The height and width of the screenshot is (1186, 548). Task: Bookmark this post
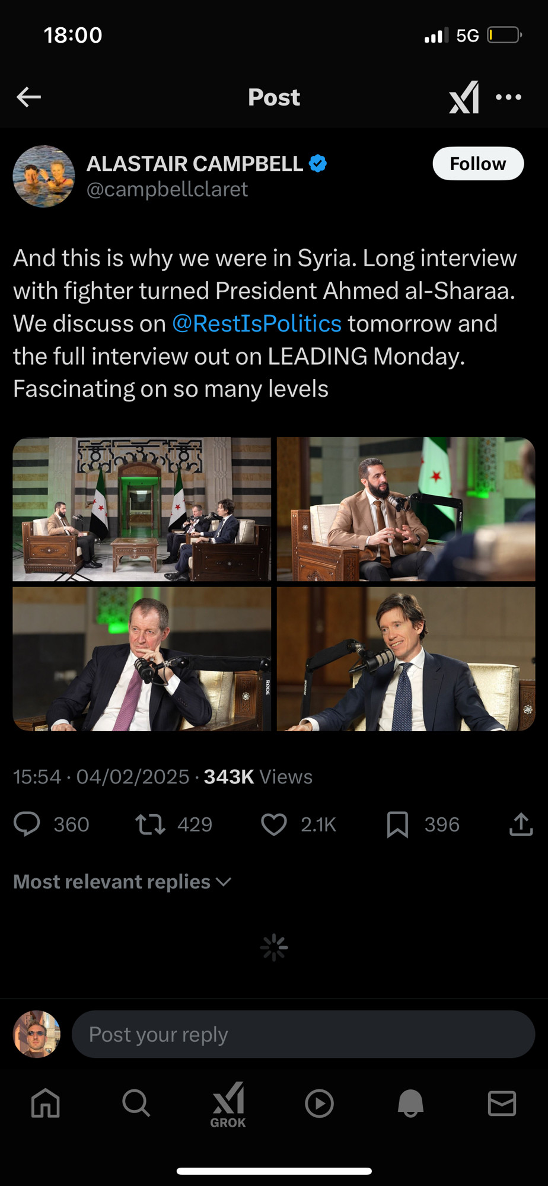[397, 824]
